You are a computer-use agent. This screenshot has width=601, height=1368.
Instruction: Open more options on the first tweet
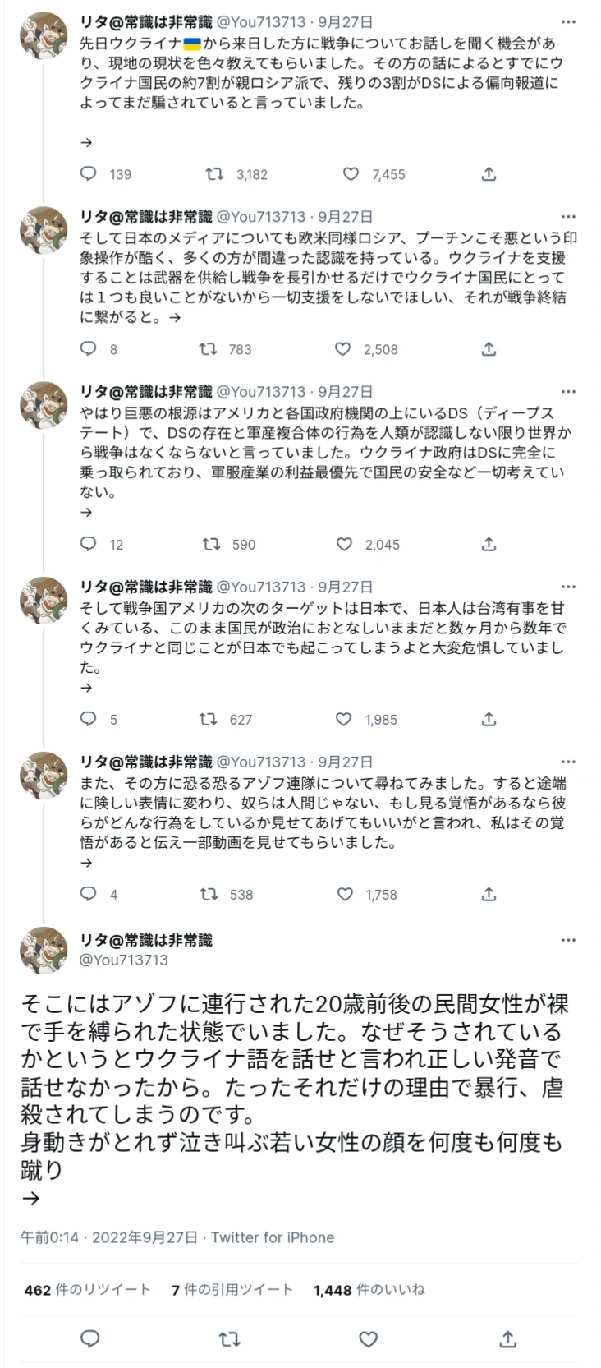point(568,22)
